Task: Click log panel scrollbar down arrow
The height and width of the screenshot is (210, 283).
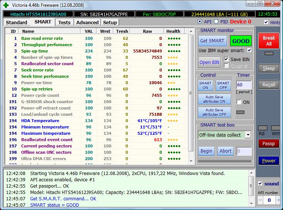Action: point(251,204)
